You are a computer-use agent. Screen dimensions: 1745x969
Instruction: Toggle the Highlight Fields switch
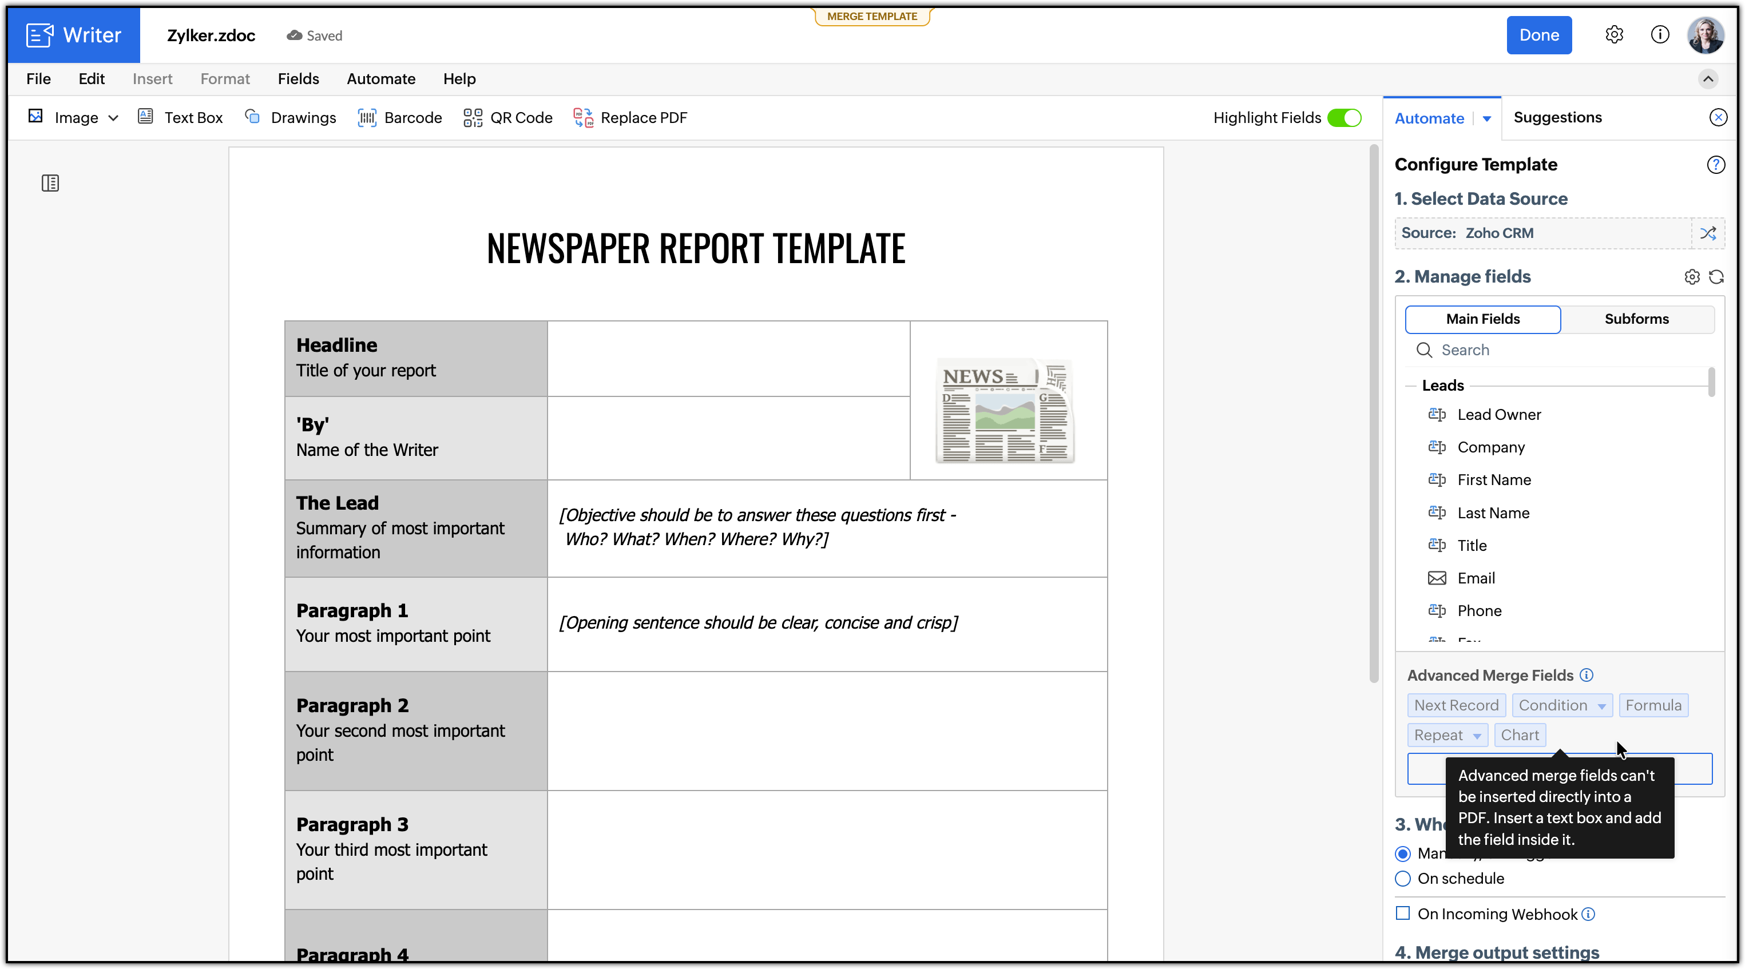tap(1344, 118)
